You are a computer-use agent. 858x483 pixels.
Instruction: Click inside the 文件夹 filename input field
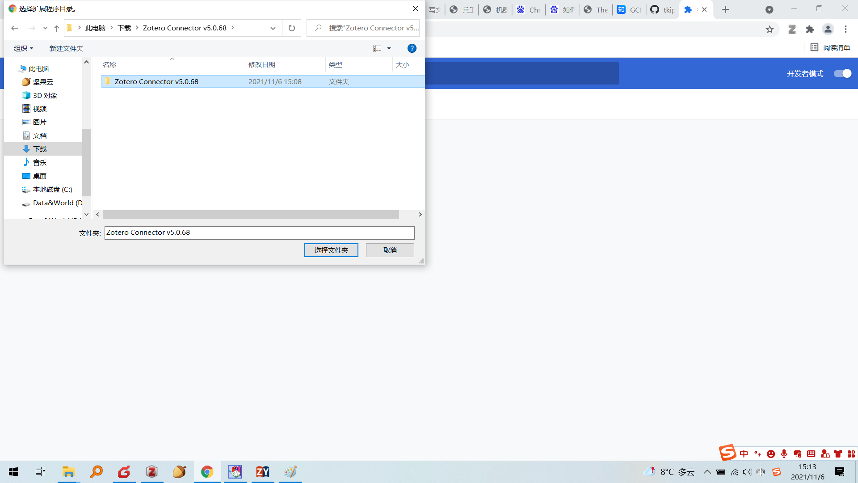pos(259,233)
